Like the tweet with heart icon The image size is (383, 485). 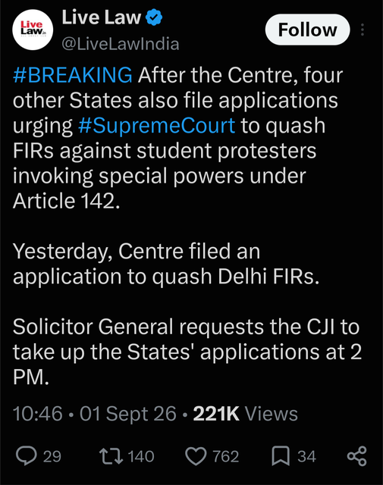pyautogui.click(x=196, y=456)
